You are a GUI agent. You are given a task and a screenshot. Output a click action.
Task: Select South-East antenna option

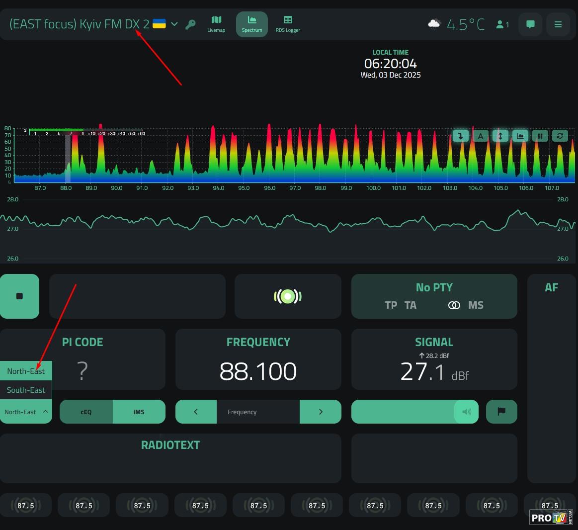coord(26,390)
